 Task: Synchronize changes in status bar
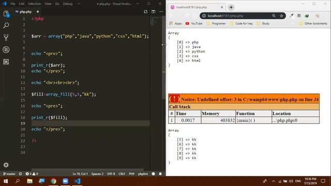click(x=20, y=174)
